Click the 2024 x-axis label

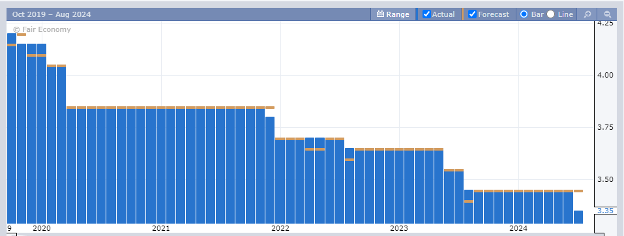coord(518,228)
